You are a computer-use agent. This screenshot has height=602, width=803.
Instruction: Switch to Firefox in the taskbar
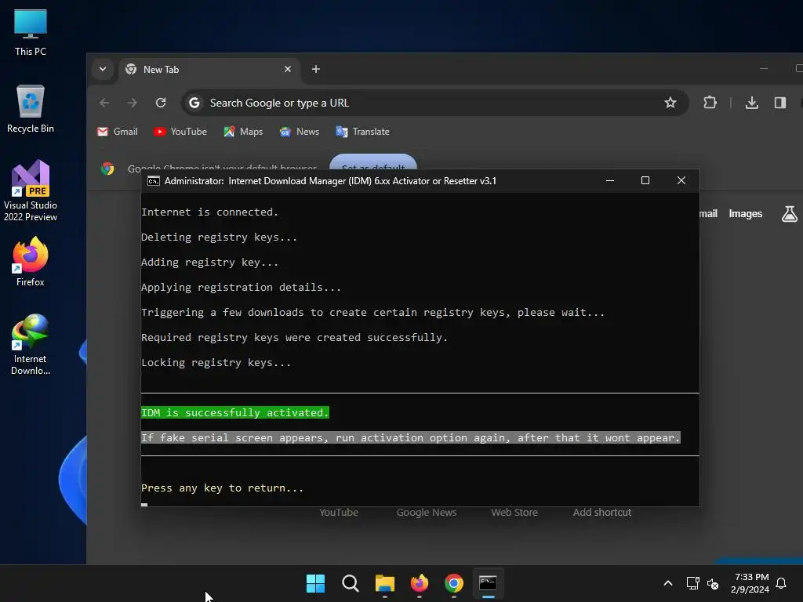tap(420, 583)
